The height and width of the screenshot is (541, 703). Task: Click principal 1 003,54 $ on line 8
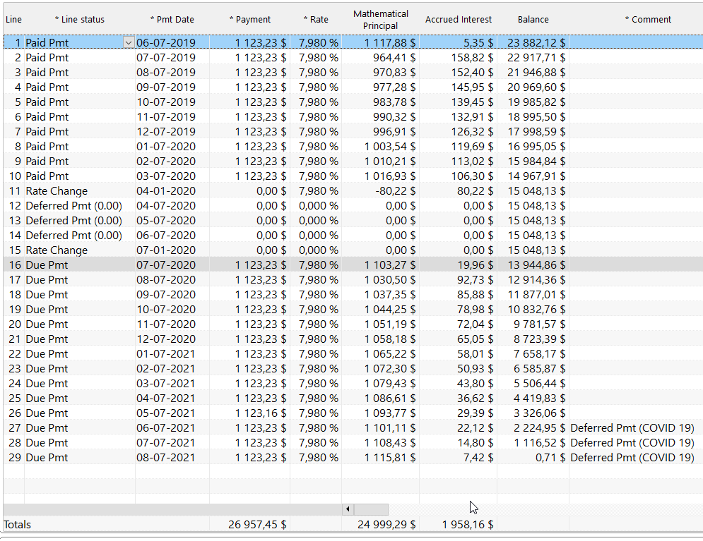tap(390, 146)
